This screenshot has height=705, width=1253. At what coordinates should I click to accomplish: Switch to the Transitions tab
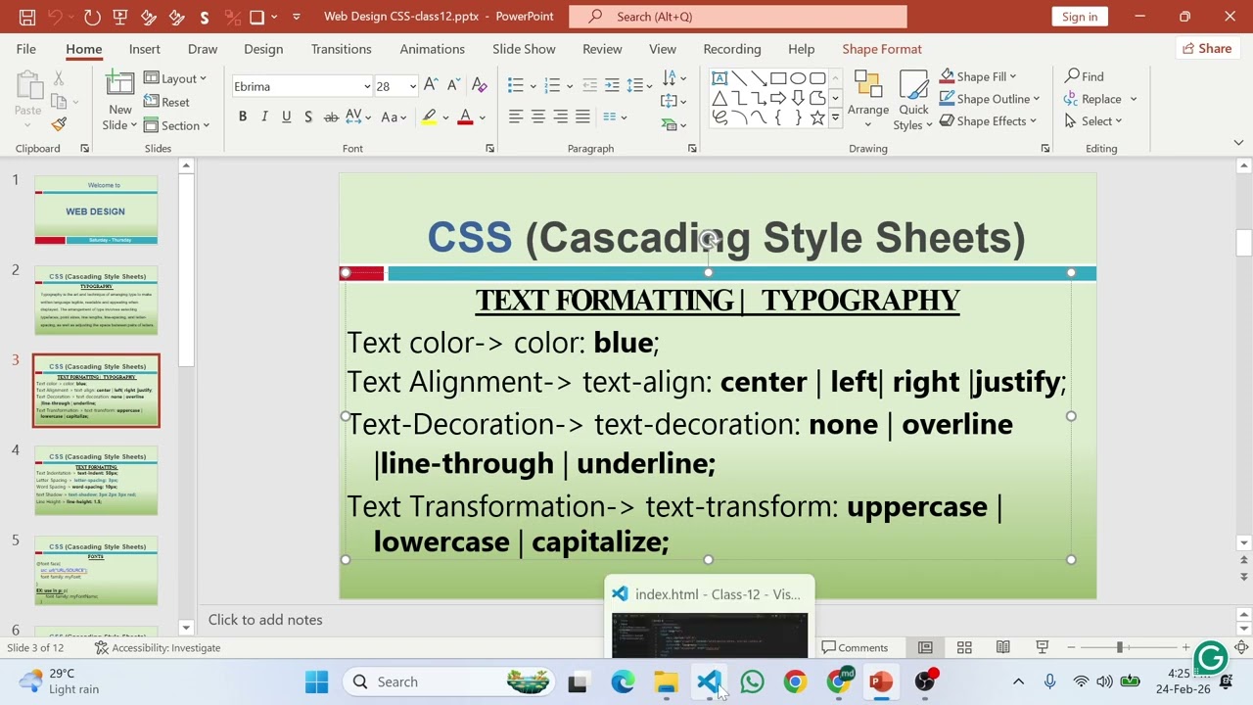tap(341, 49)
